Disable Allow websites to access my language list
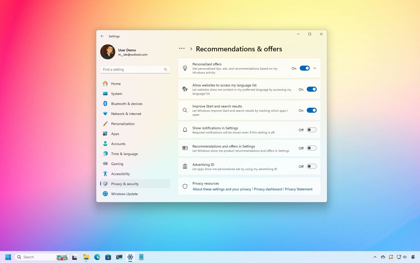The image size is (420, 263). [312, 89]
